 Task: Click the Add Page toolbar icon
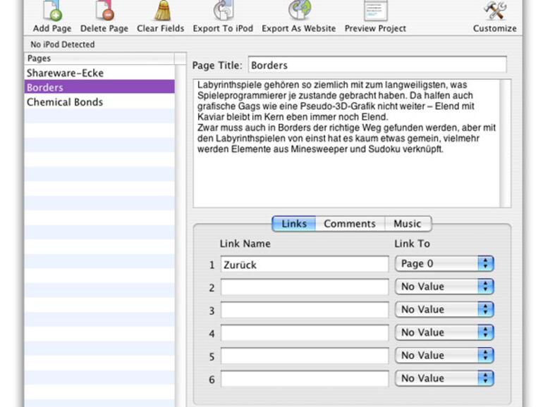(52, 12)
